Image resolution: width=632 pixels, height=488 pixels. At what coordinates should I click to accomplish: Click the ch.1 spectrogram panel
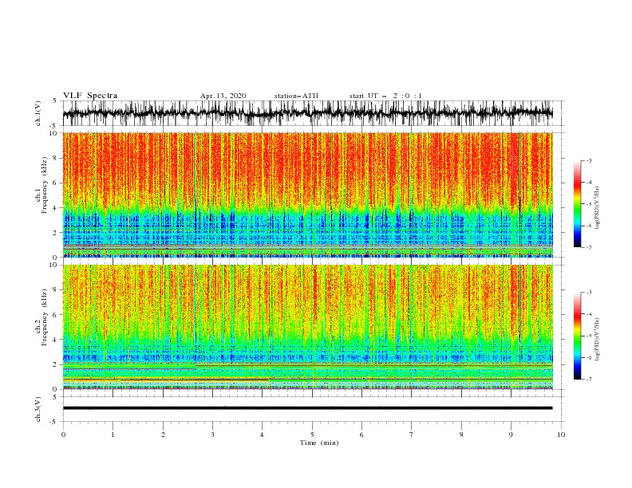(x=307, y=195)
